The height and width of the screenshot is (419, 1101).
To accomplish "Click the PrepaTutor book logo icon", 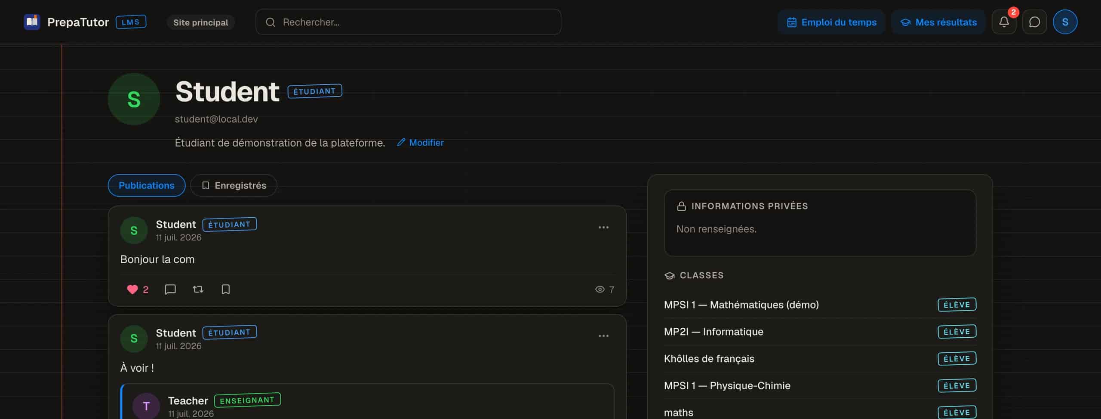I will (x=32, y=22).
